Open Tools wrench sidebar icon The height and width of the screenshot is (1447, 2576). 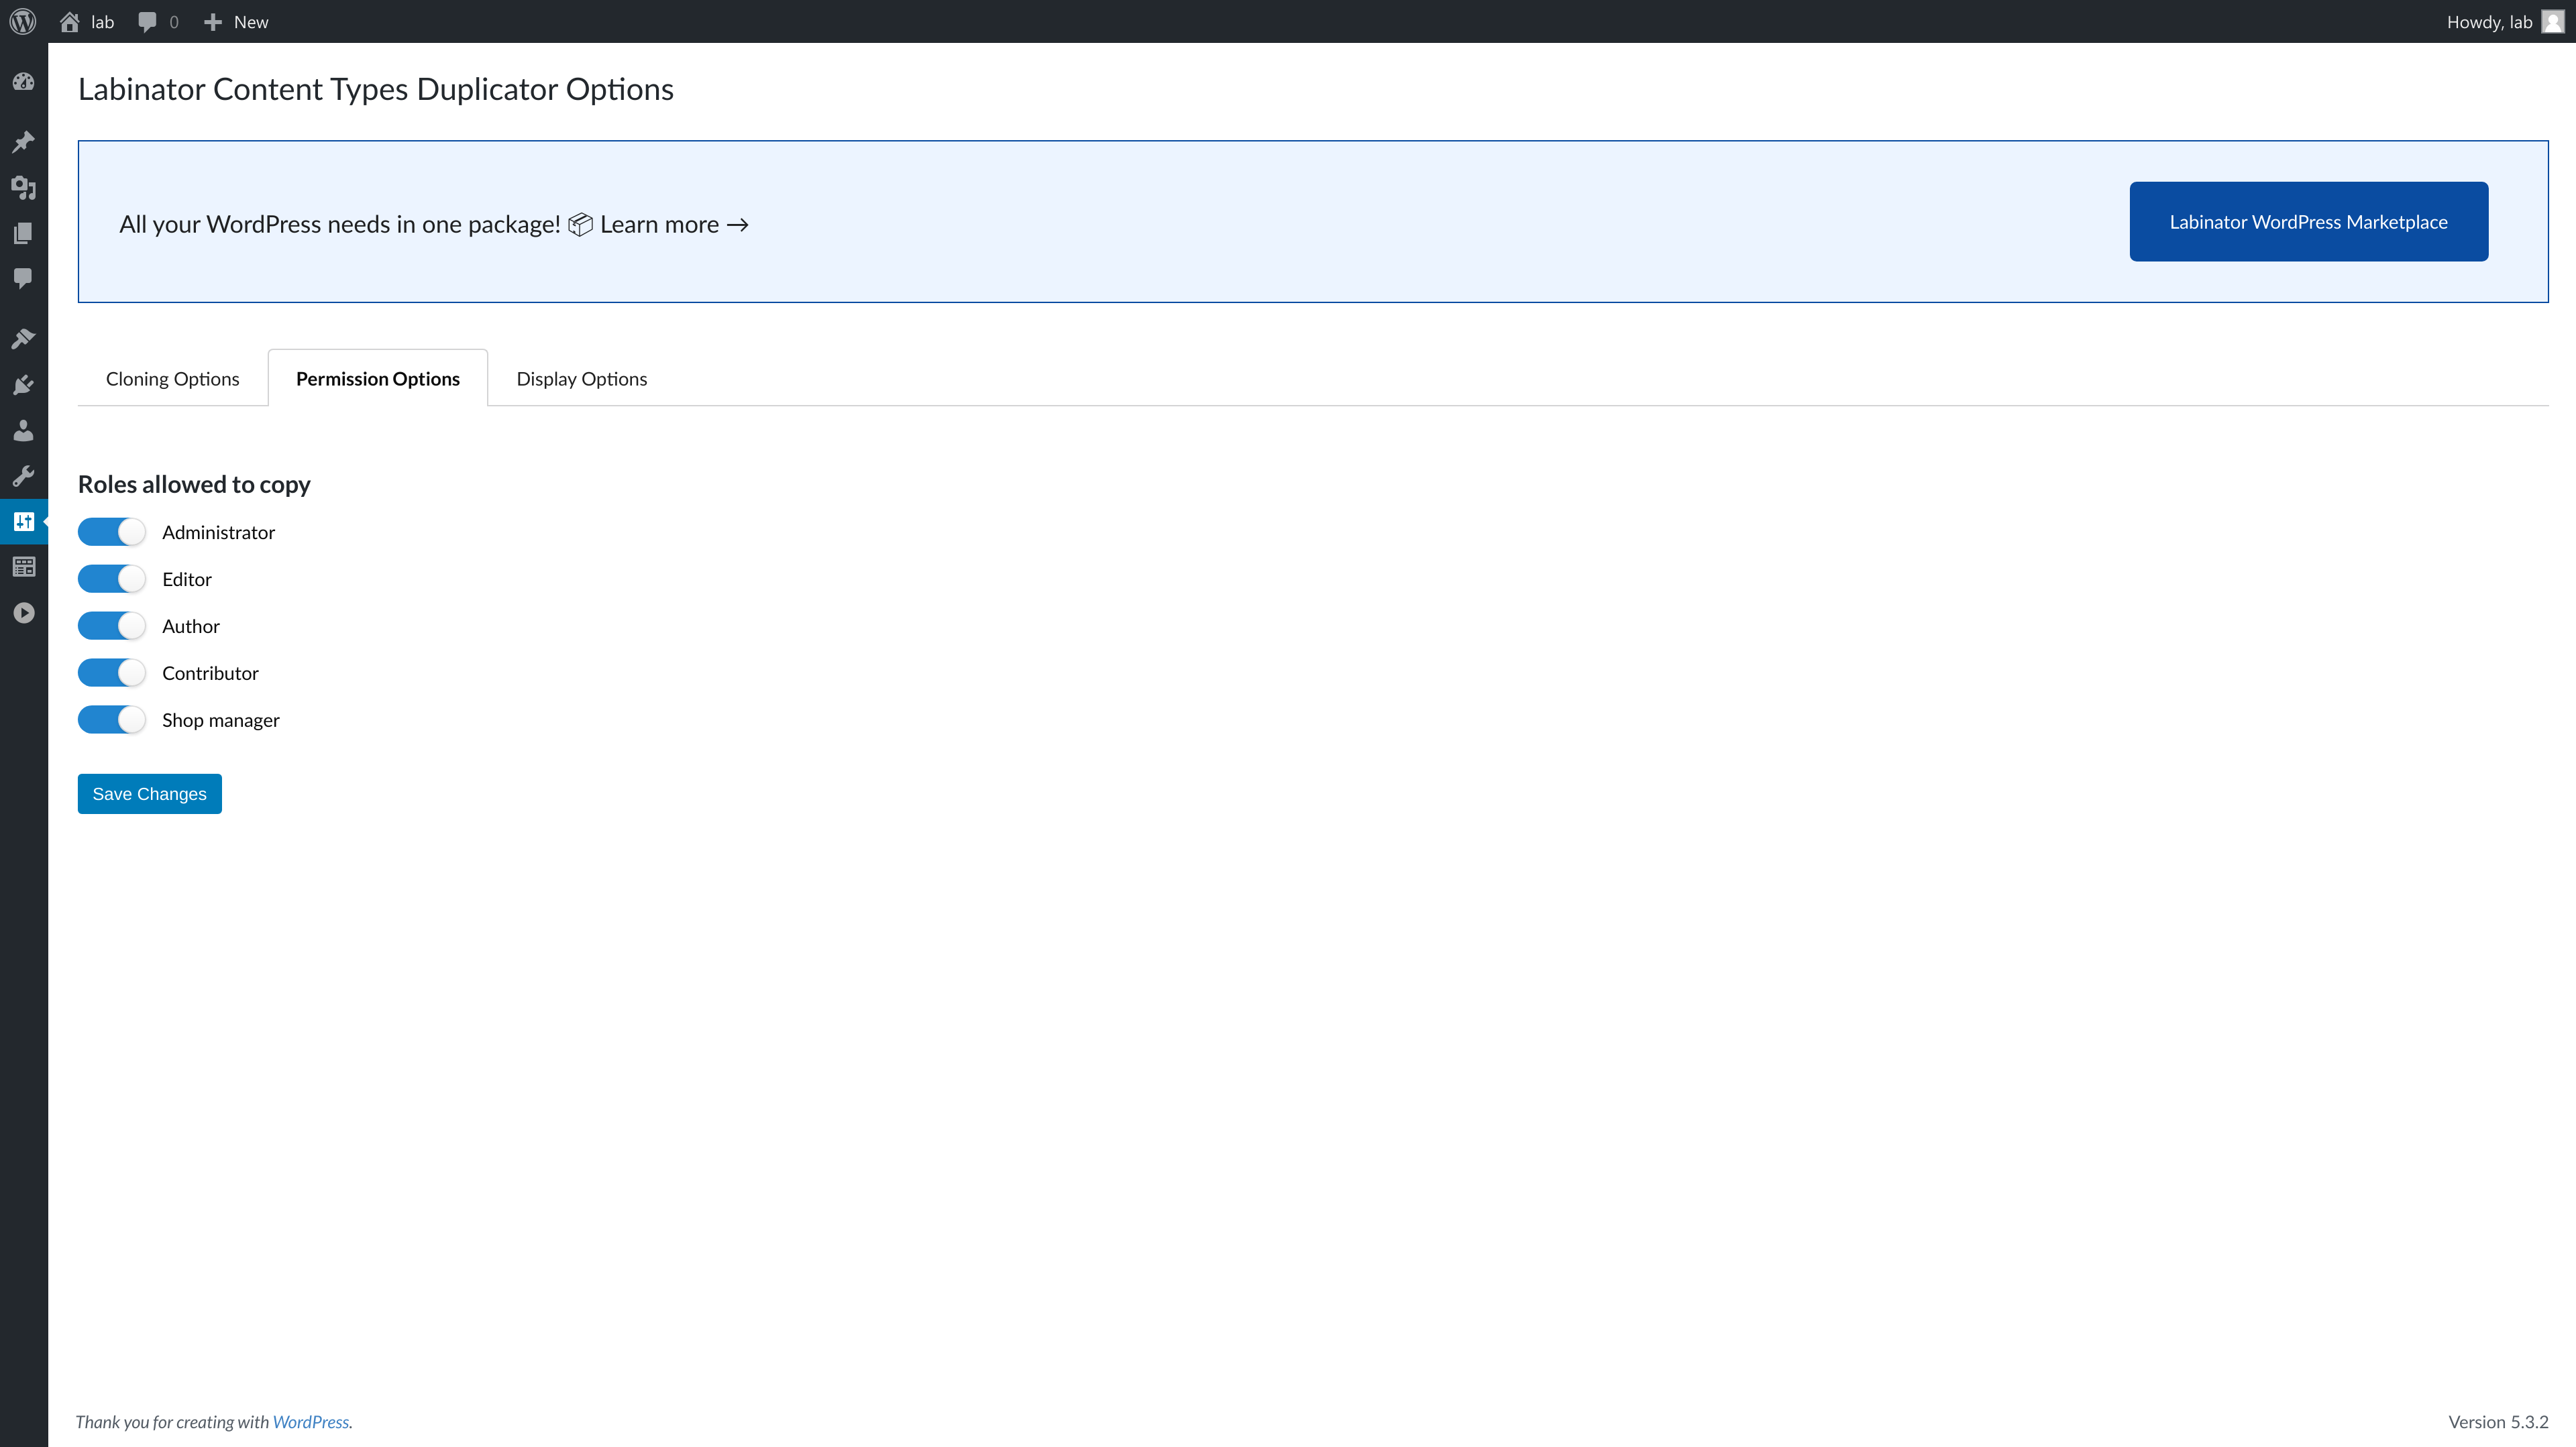point(24,475)
